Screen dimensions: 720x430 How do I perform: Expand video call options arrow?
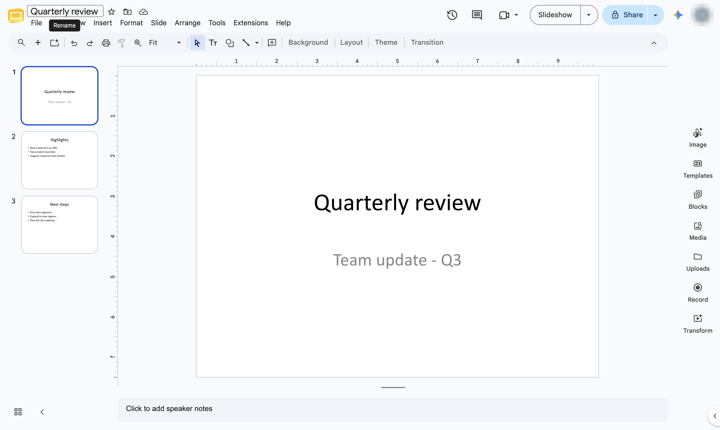tap(516, 15)
